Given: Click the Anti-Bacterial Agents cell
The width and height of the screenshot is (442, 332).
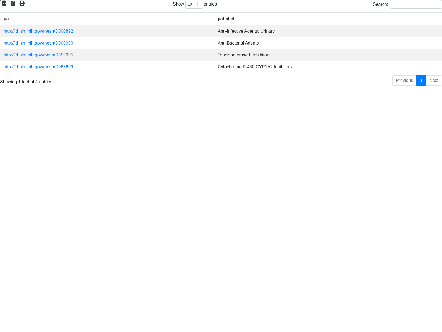Looking at the screenshot, I should click(x=238, y=43).
